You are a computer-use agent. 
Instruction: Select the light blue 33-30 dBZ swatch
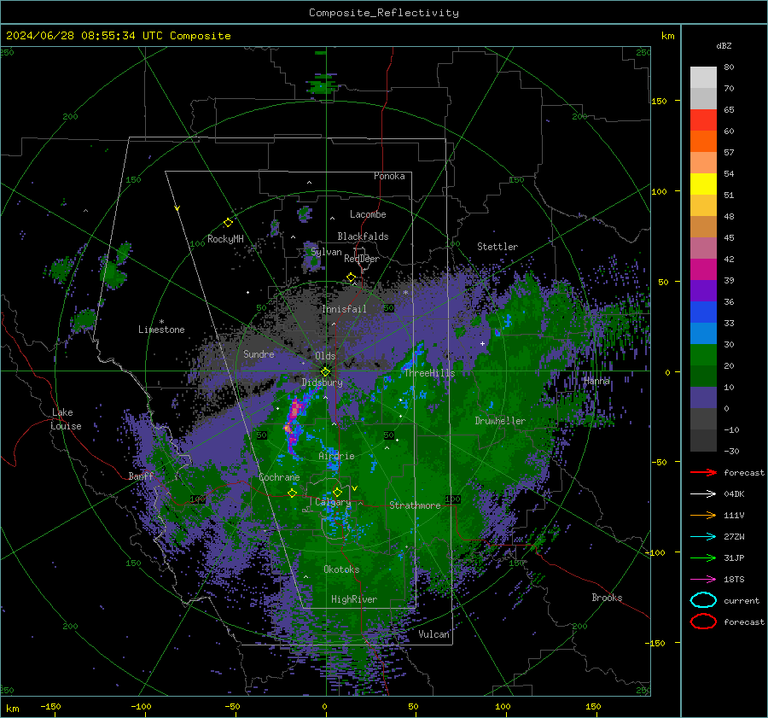[703, 333]
